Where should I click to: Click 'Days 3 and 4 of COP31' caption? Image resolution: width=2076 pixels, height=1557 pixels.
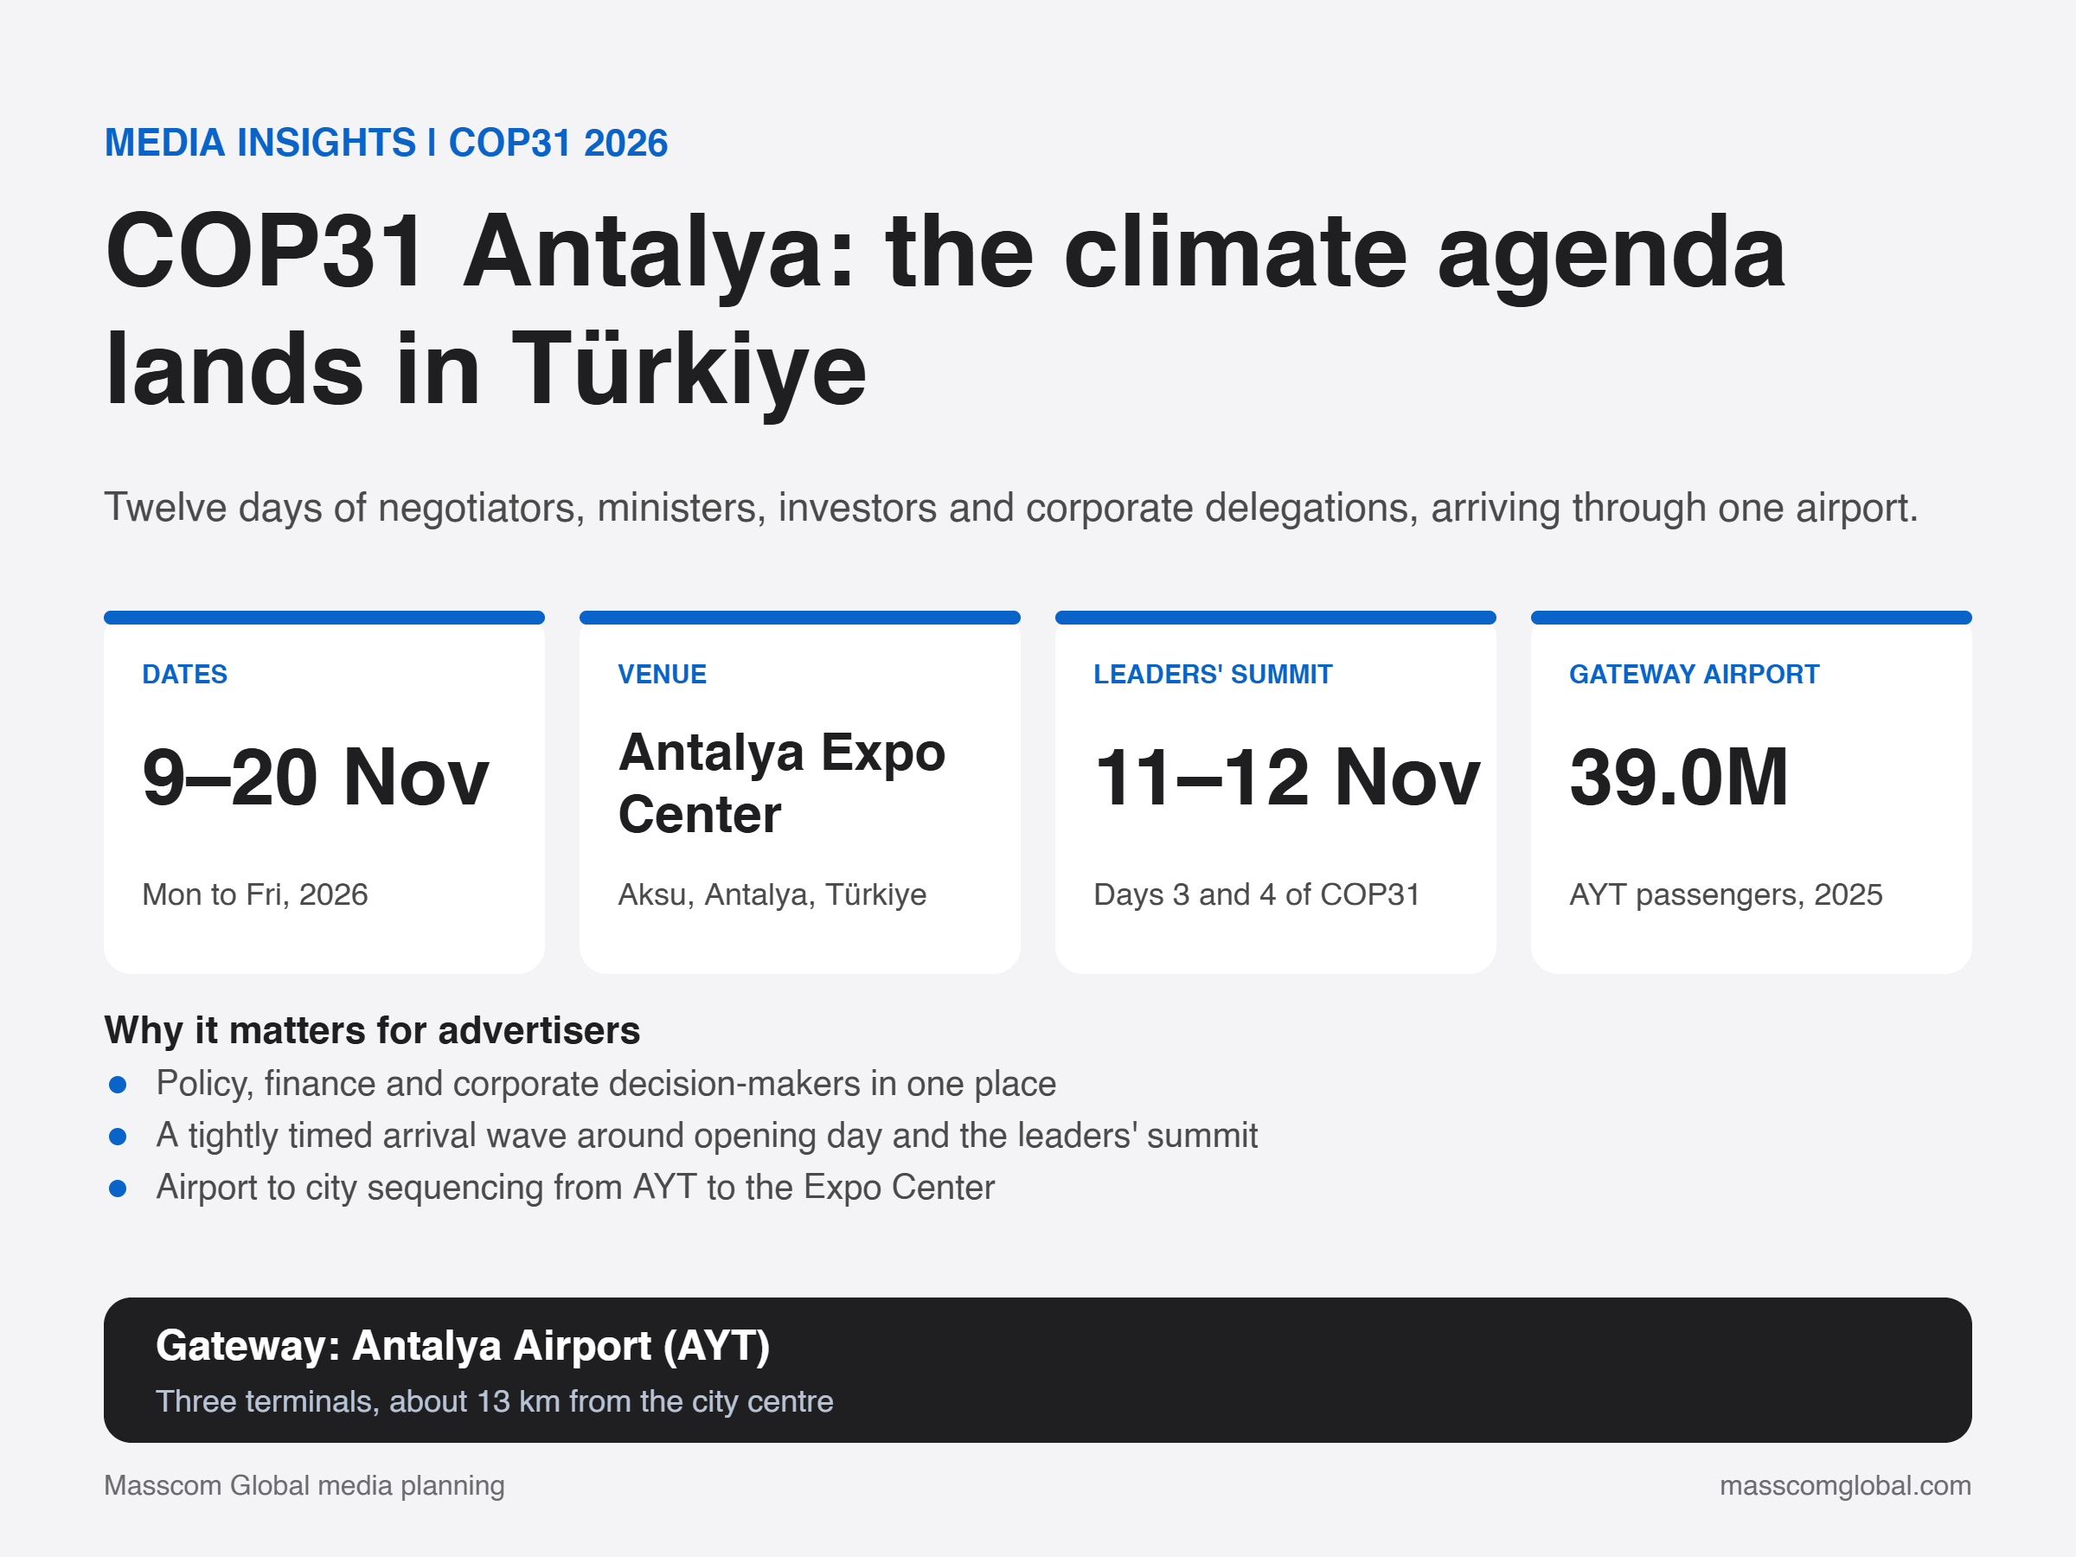tap(1256, 894)
